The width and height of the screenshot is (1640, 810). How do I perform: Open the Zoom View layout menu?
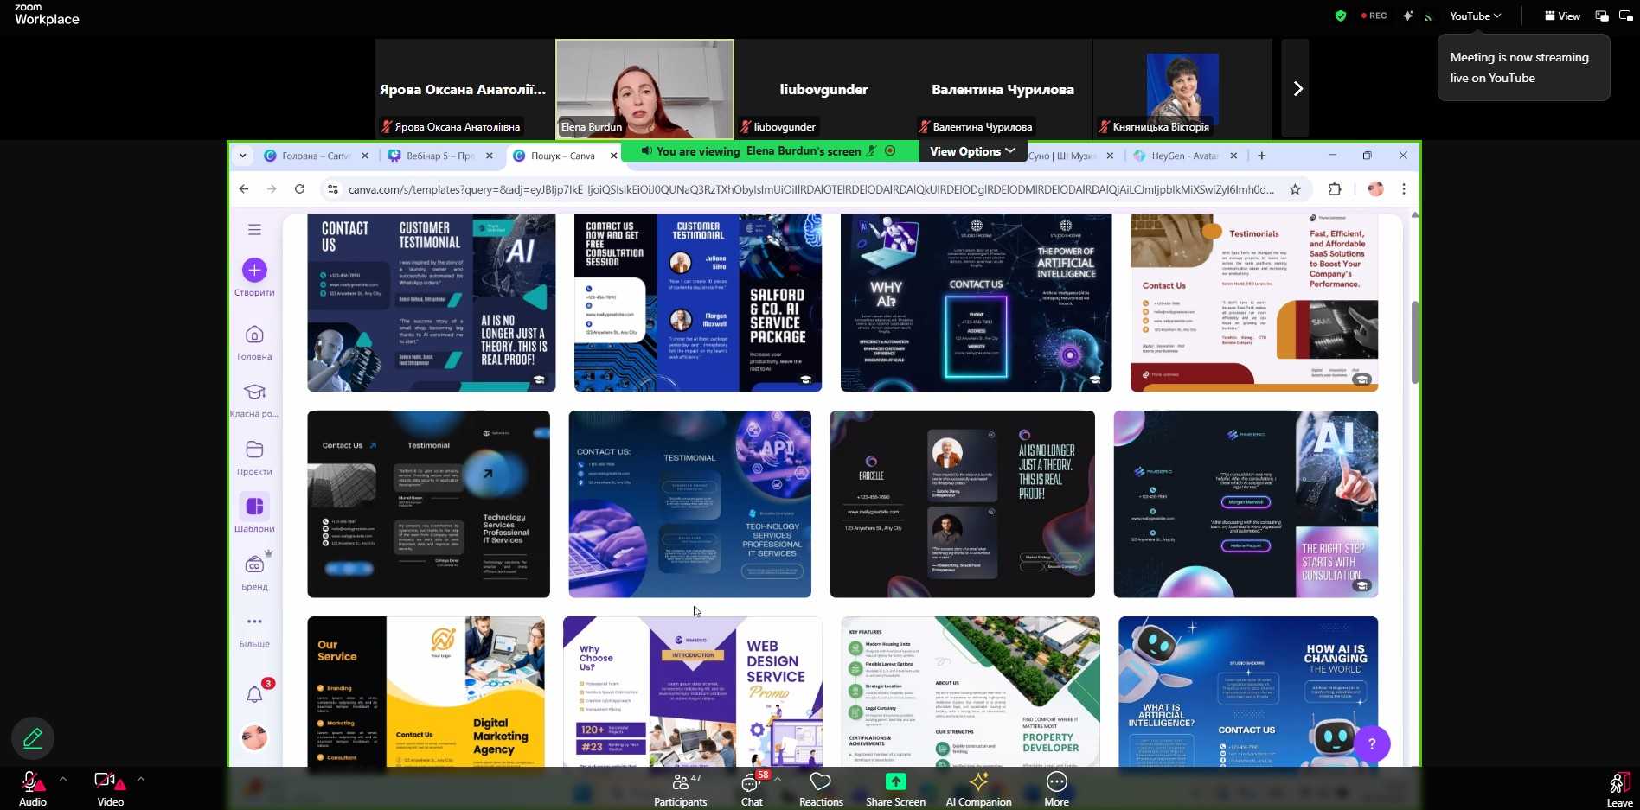1562,16
